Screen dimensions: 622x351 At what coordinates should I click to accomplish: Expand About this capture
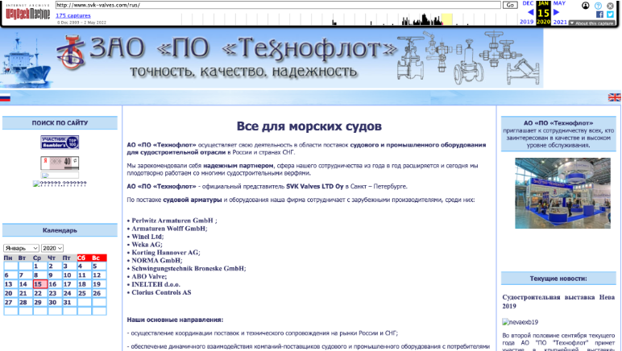point(592,23)
